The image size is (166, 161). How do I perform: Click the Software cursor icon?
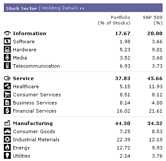click(x=7, y=42)
